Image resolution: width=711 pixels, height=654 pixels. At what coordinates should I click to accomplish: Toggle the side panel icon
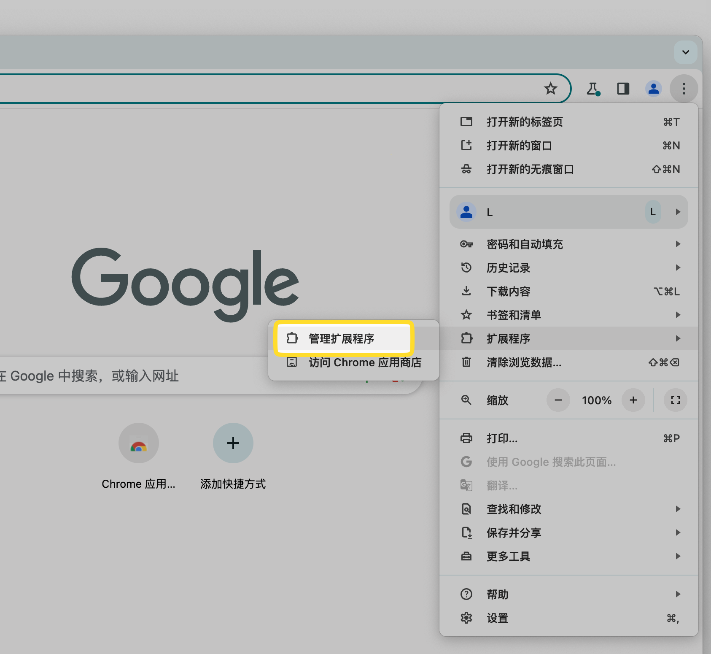coord(623,89)
